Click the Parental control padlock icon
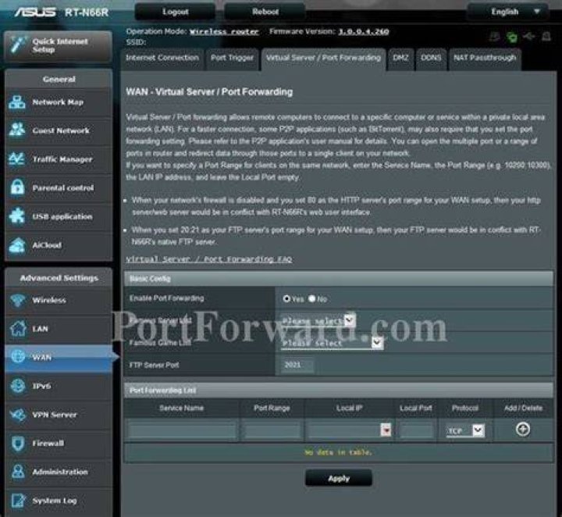 coord(17,187)
